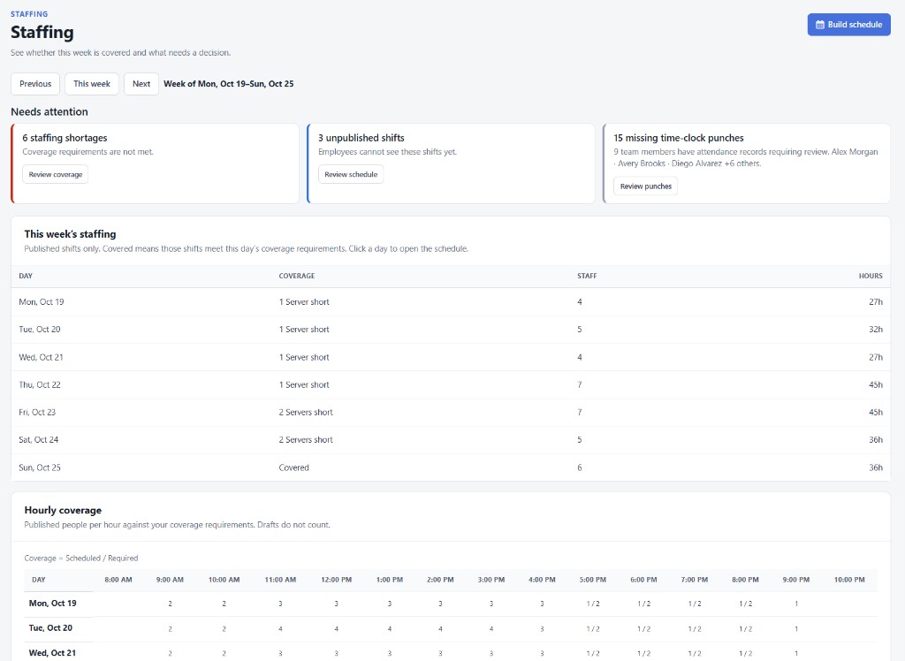Screen dimensions: 905x661
Task: Open the Wed, Oct 21 row in staffing table
Action: 451,357
